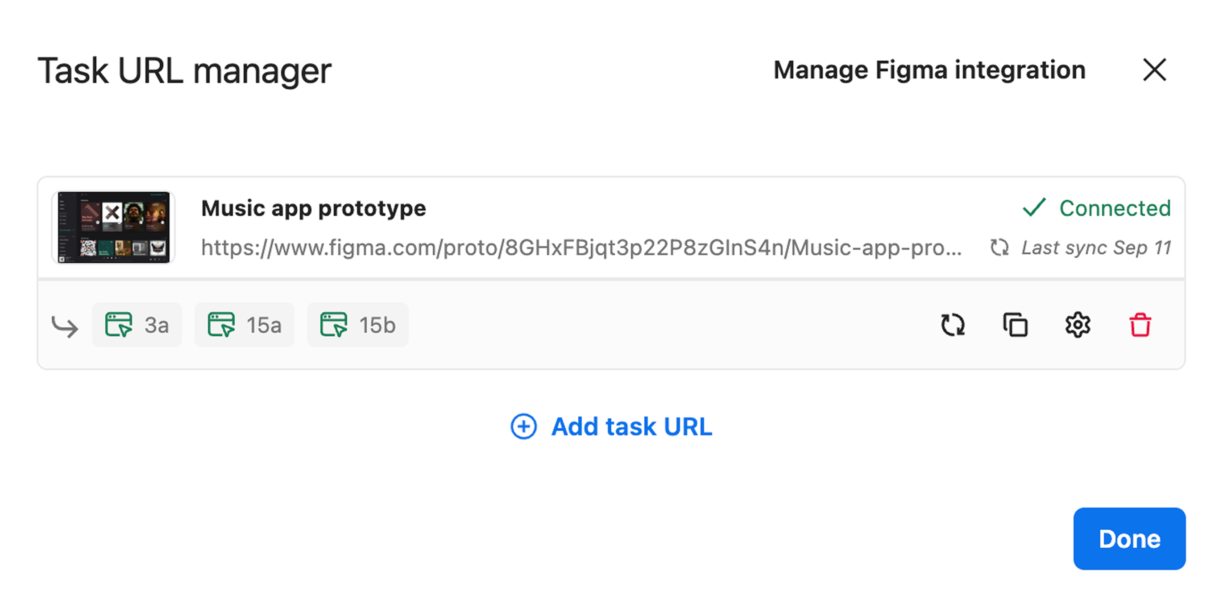The height and width of the screenshot is (603, 1219).
Task: Select the 3a task chip
Action: 137,325
